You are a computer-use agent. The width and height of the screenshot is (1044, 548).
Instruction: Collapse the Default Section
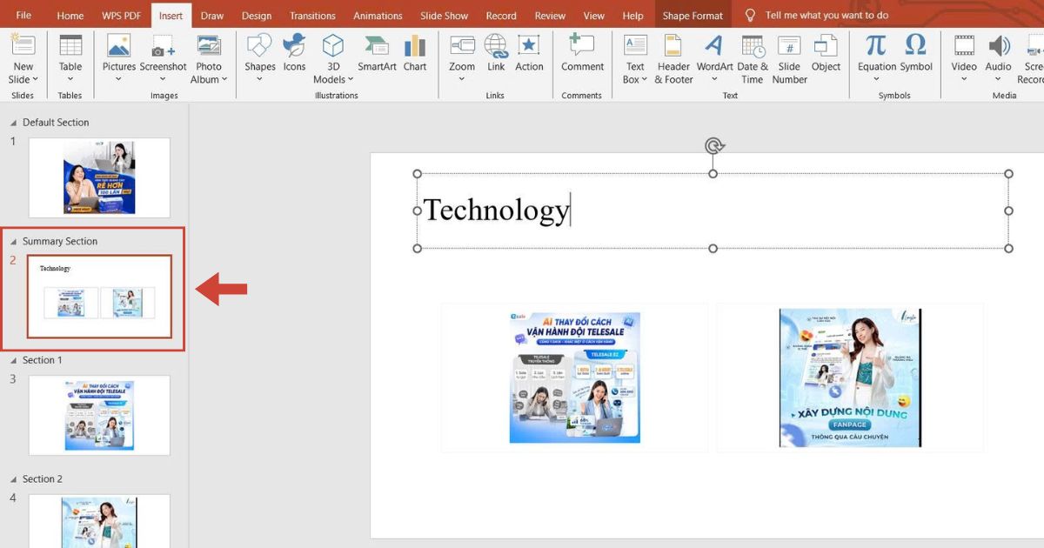pyautogui.click(x=13, y=123)
